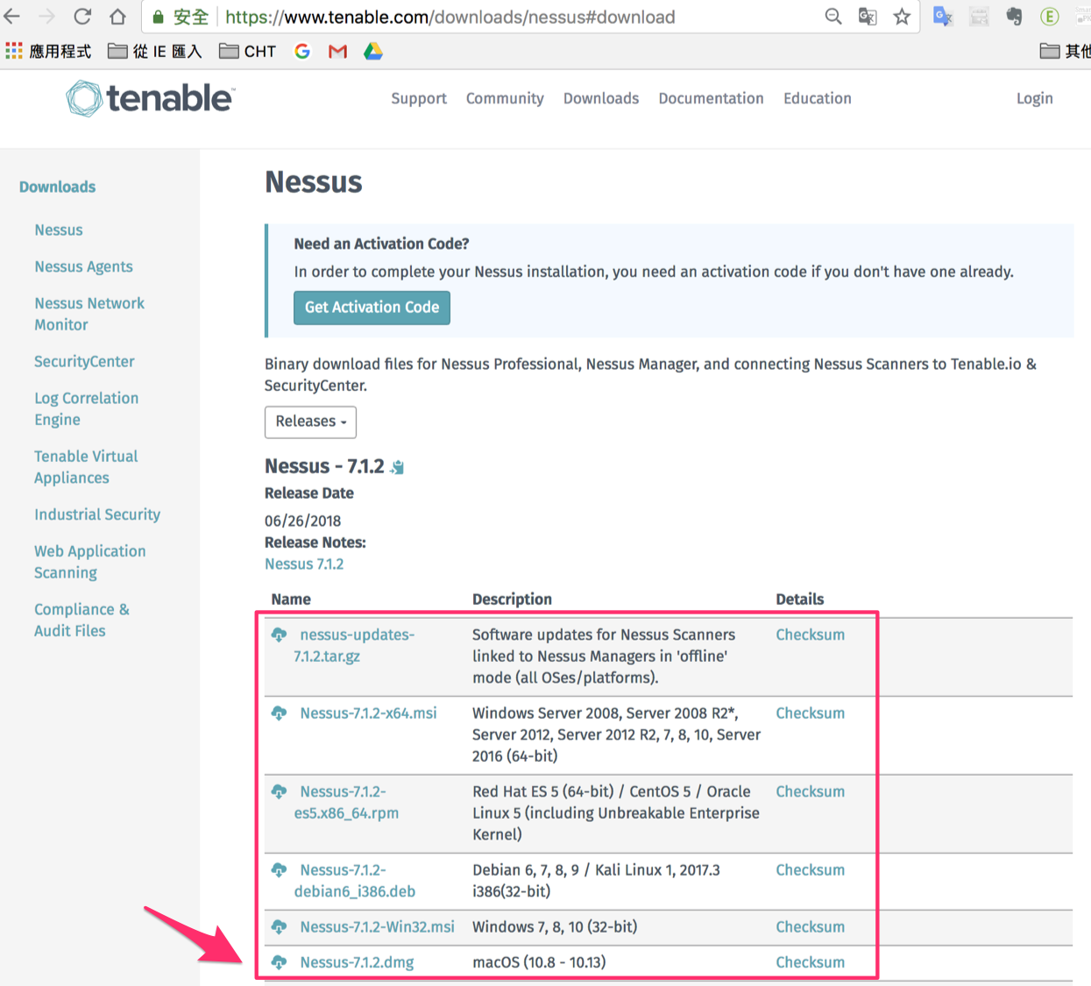Click the Login link

click(1035, 98)
